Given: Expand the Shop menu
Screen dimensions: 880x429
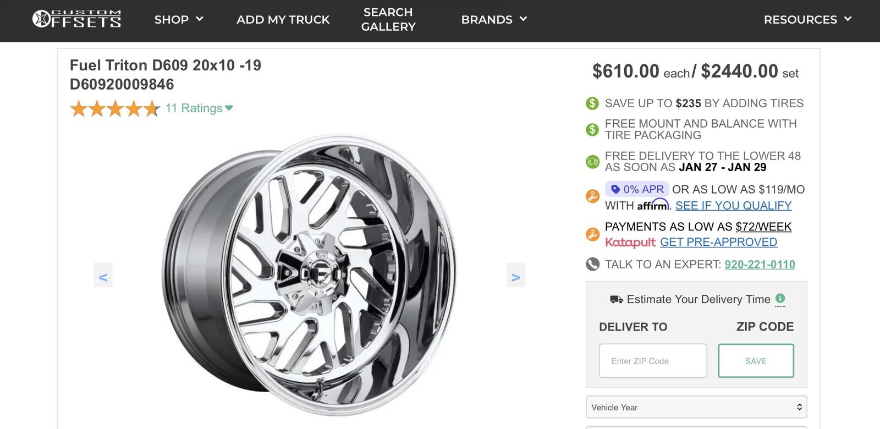Looking at the screenshot, I should click(179, 20).
